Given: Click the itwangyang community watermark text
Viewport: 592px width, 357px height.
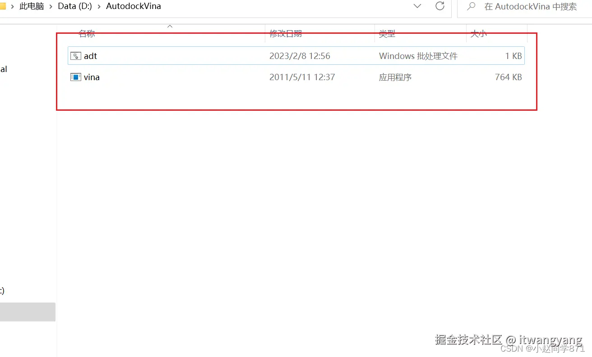Looking at the screenshot, I should [508, 340].
